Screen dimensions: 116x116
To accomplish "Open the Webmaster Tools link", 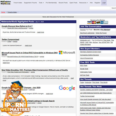I will click(86, 72).
